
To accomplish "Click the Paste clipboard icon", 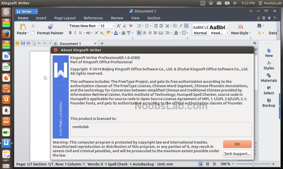I will tap(23, 27).
